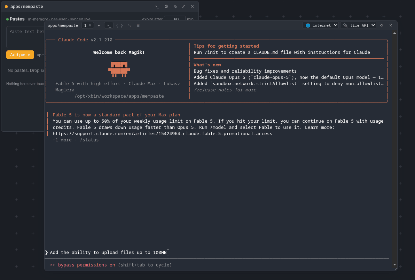415x280 pixels.
Task: Open settings gear in mempaste window title bar
Action: click(166, 7)
